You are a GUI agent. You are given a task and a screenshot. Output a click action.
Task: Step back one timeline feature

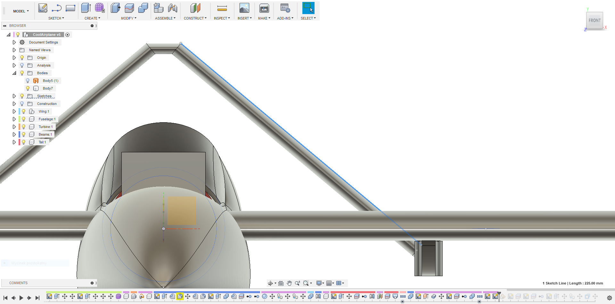point(13,298)
